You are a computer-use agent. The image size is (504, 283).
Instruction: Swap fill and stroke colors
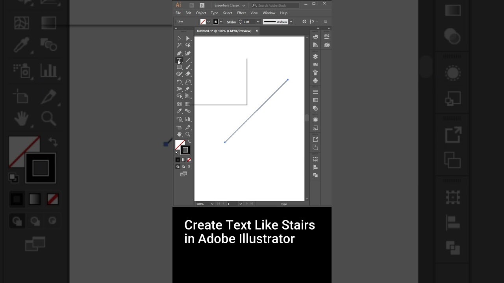(x=189, y=142)
